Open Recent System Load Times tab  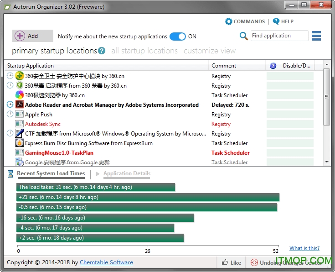point(51,173)
